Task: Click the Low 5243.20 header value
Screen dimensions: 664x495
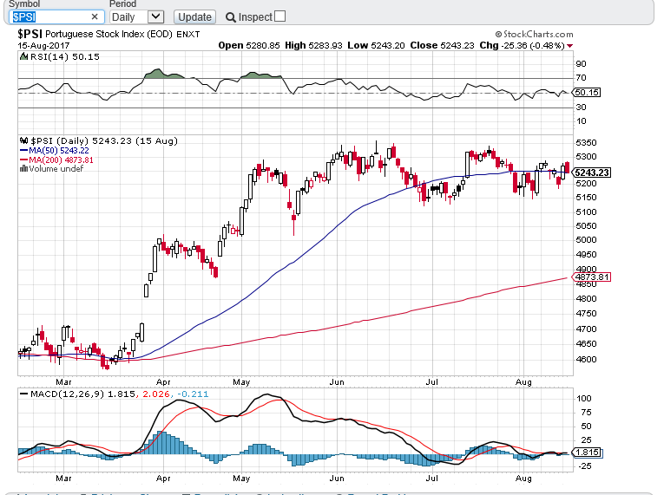Action: 376,45
